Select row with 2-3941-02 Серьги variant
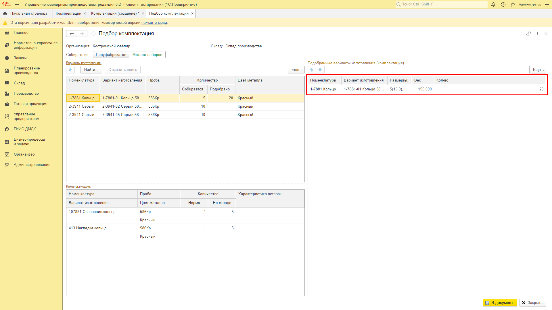 (x=185, y=106)
